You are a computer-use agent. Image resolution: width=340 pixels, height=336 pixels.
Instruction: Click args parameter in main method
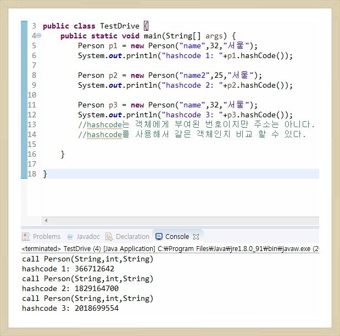(x=214, y=36)
